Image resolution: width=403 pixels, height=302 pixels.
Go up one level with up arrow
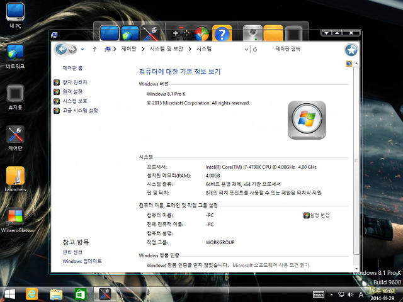[x=94, y=49]
